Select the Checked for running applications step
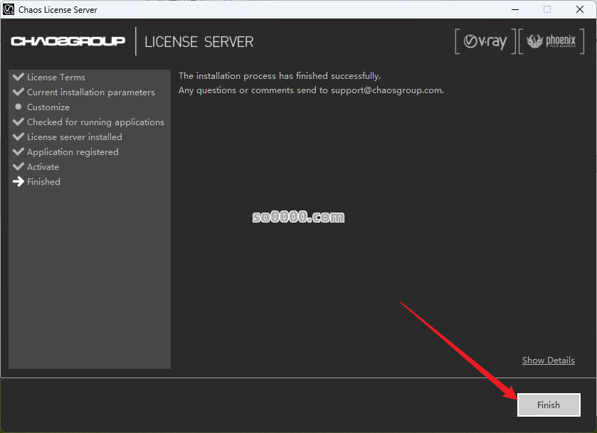 click(95, 122)
